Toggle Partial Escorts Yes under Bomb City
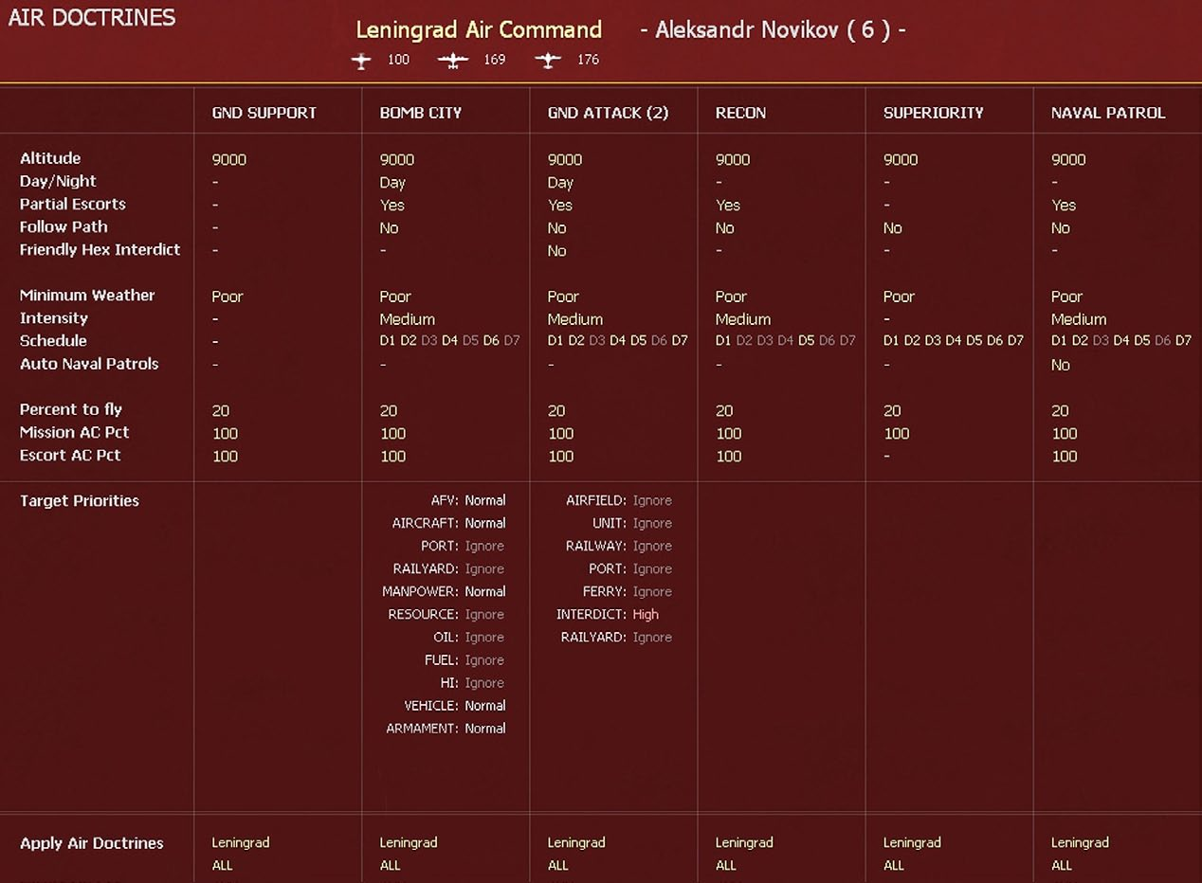 pyautogui.click(x=392, y=205)
